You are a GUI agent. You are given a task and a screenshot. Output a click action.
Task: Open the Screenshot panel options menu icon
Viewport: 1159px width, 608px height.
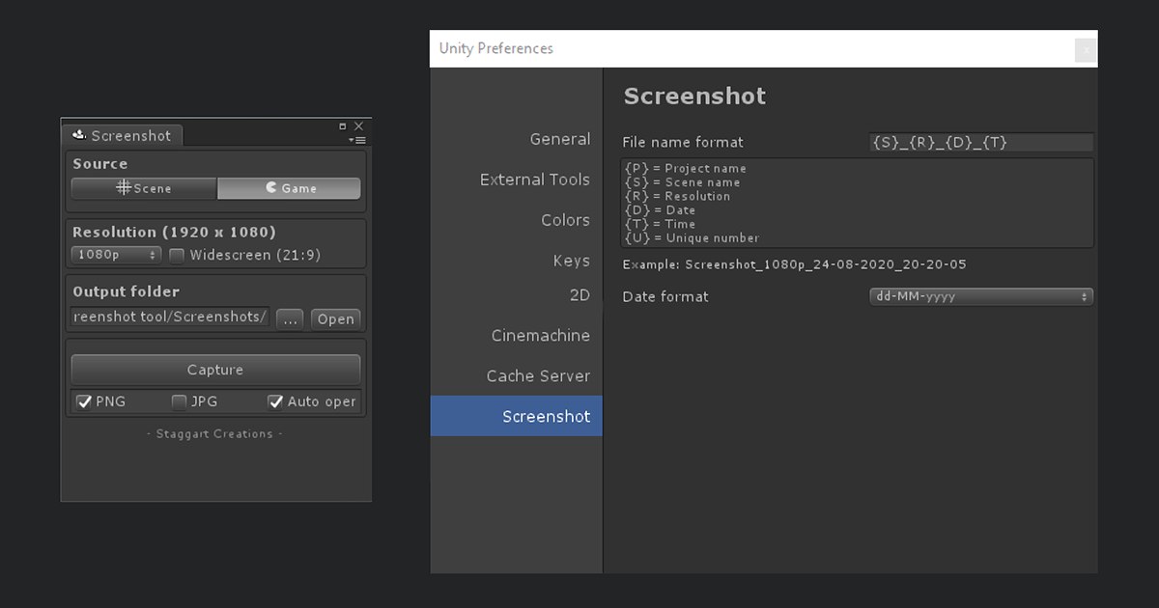(x=357, y=140)
